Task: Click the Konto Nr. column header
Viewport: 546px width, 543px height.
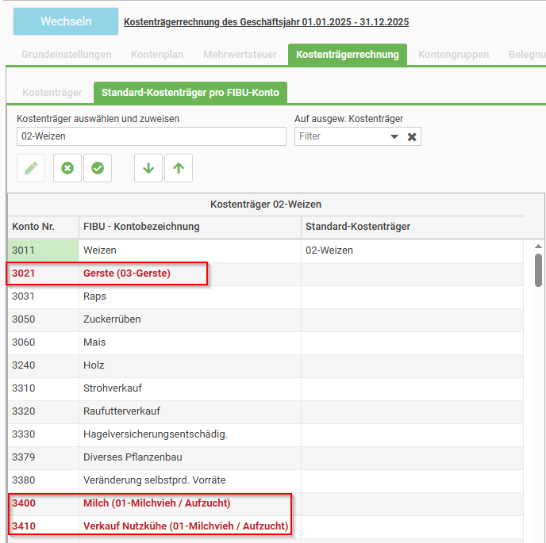Action: click(44, 227)
